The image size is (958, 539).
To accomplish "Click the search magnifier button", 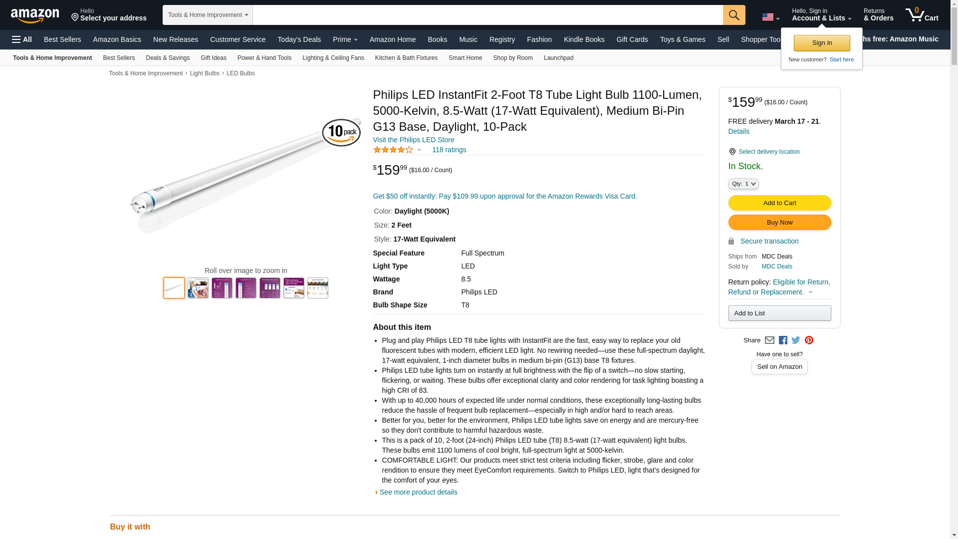I will [733, 15].
